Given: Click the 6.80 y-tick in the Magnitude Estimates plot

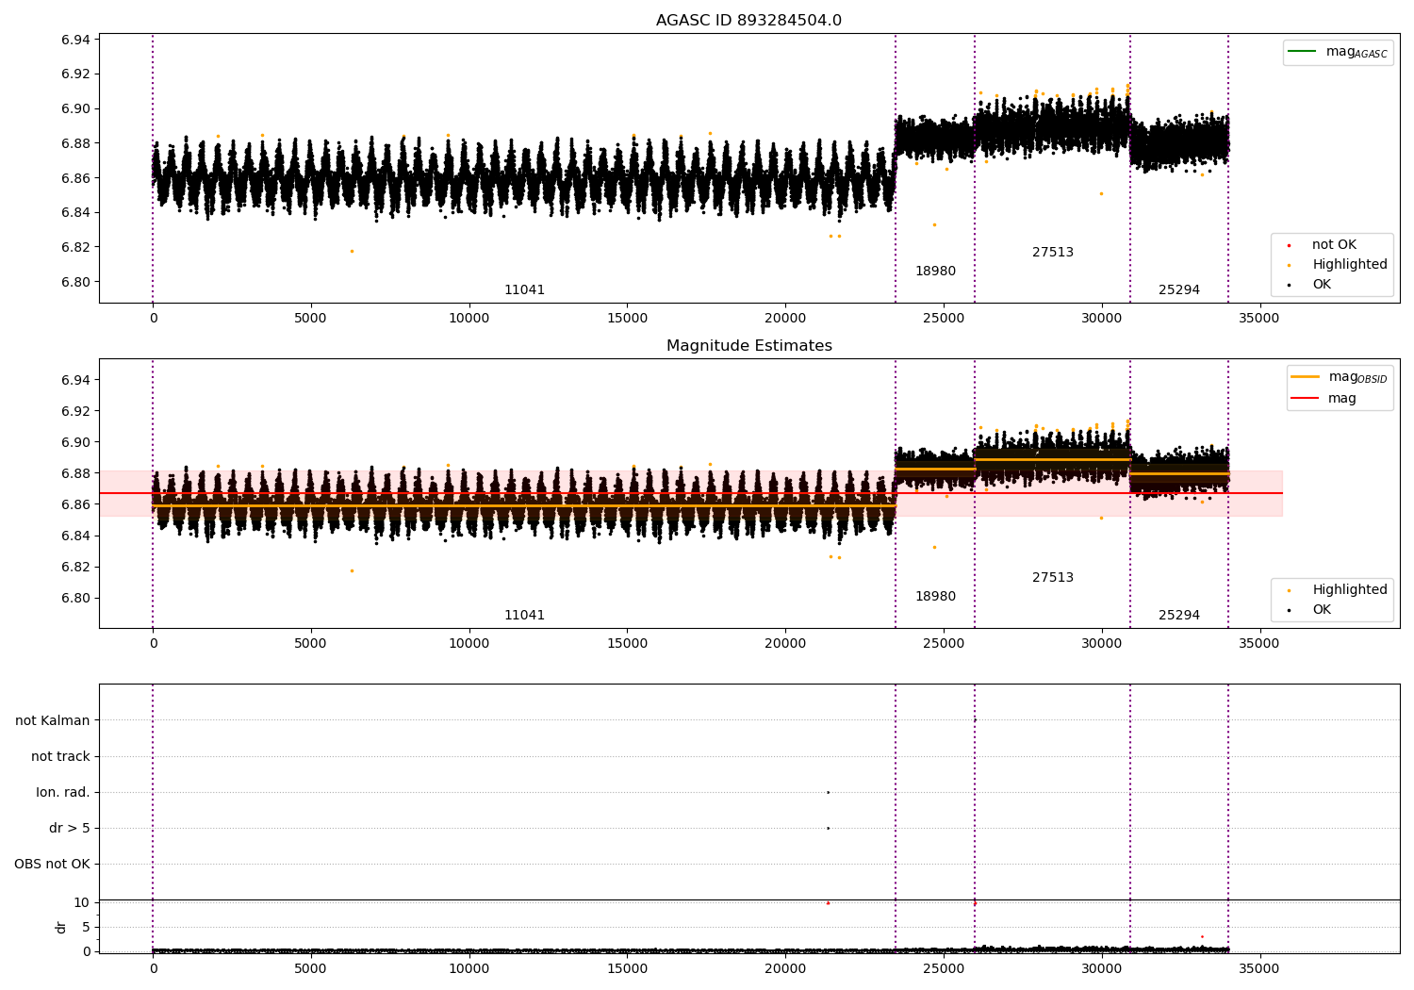Looking at the screenshot, I should pos(75,598).
